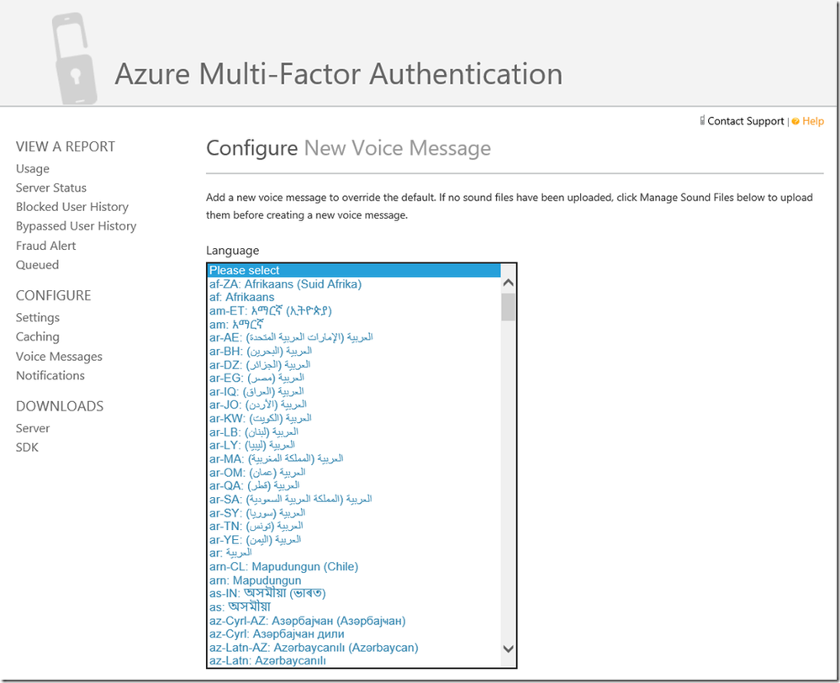Open the Usage report
This screenshot has width=840, height=683.
[33, 168]
